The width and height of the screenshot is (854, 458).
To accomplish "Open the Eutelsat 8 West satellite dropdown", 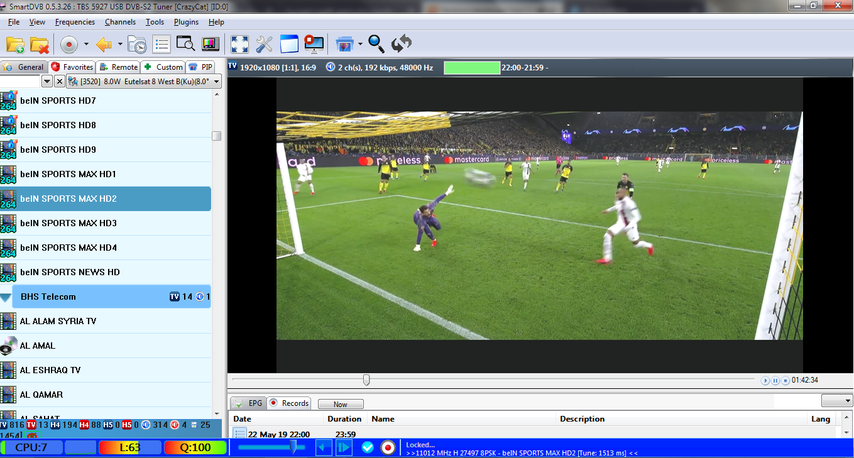I will pos(144,81).
